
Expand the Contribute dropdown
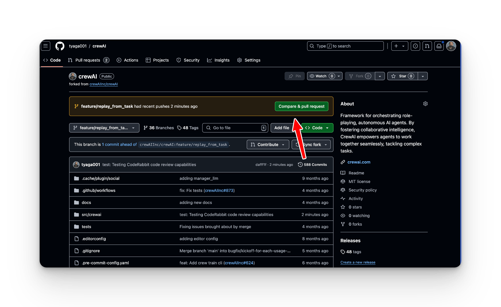[268, 145]
